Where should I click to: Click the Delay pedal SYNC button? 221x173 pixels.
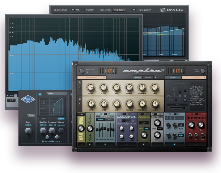(x=181, y=135)
